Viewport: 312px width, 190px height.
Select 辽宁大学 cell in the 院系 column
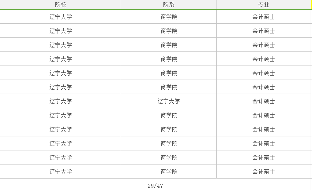pyautogui.click(x=169, y=101)
